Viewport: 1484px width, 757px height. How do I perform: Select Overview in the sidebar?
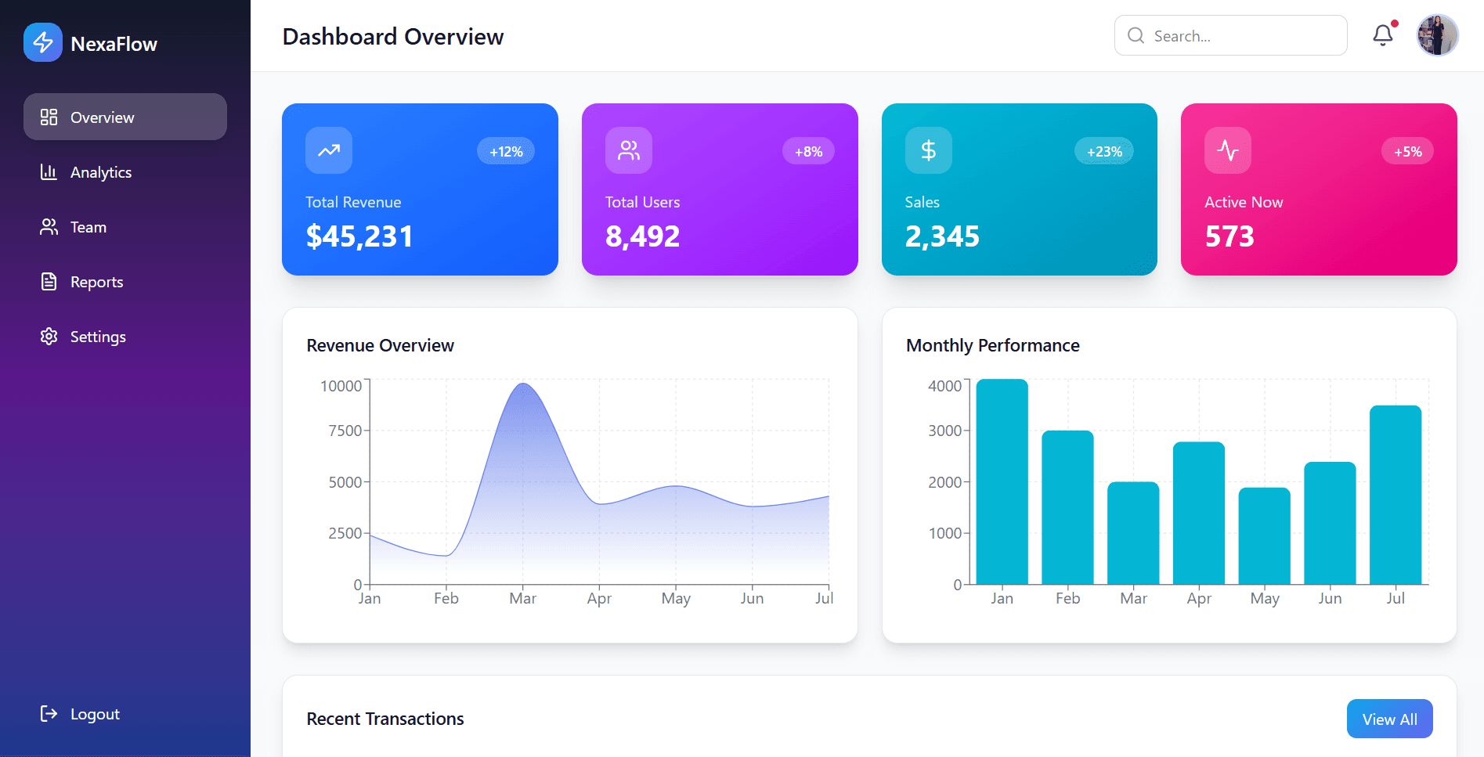[x=125, y=117]
